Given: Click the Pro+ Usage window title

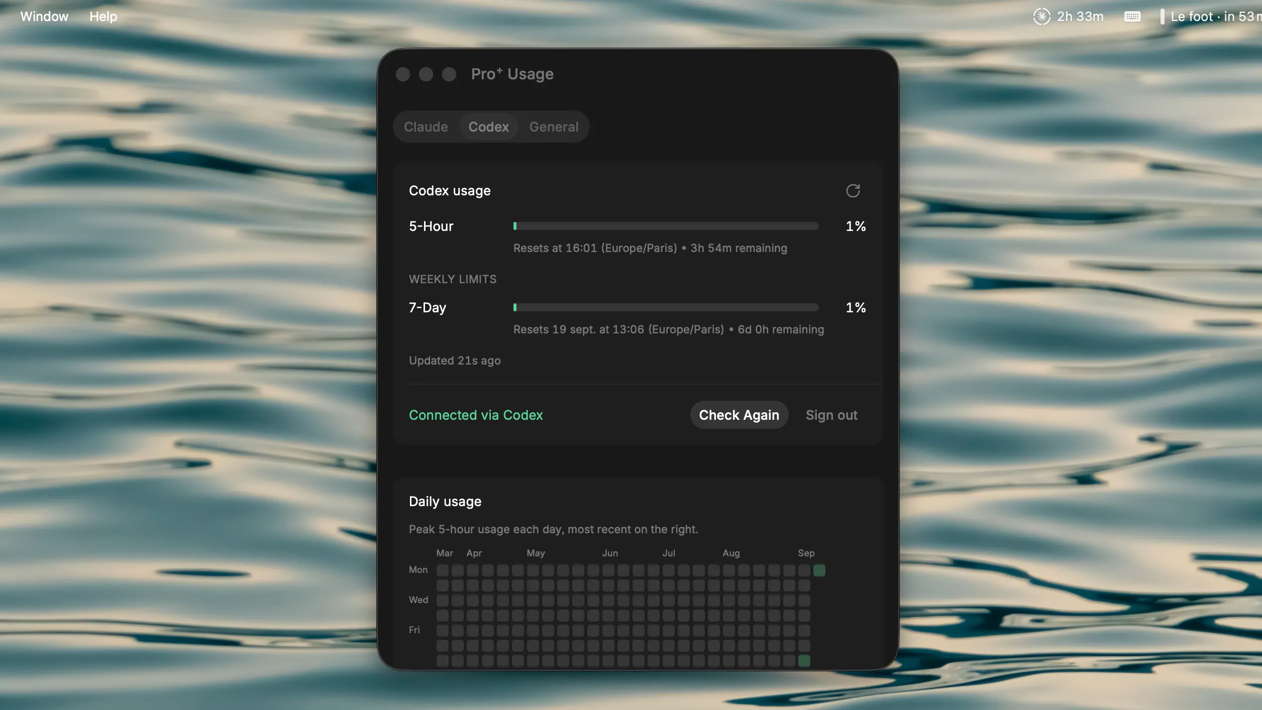Looking at the screenshot, I should pos(512,74).
